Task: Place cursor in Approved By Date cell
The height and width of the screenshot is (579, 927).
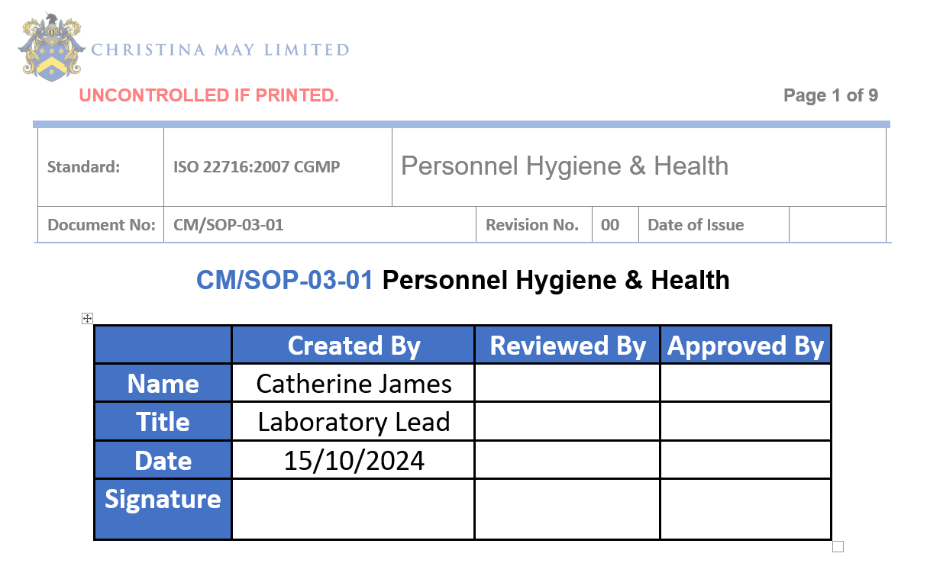Action: click(745, 460)
